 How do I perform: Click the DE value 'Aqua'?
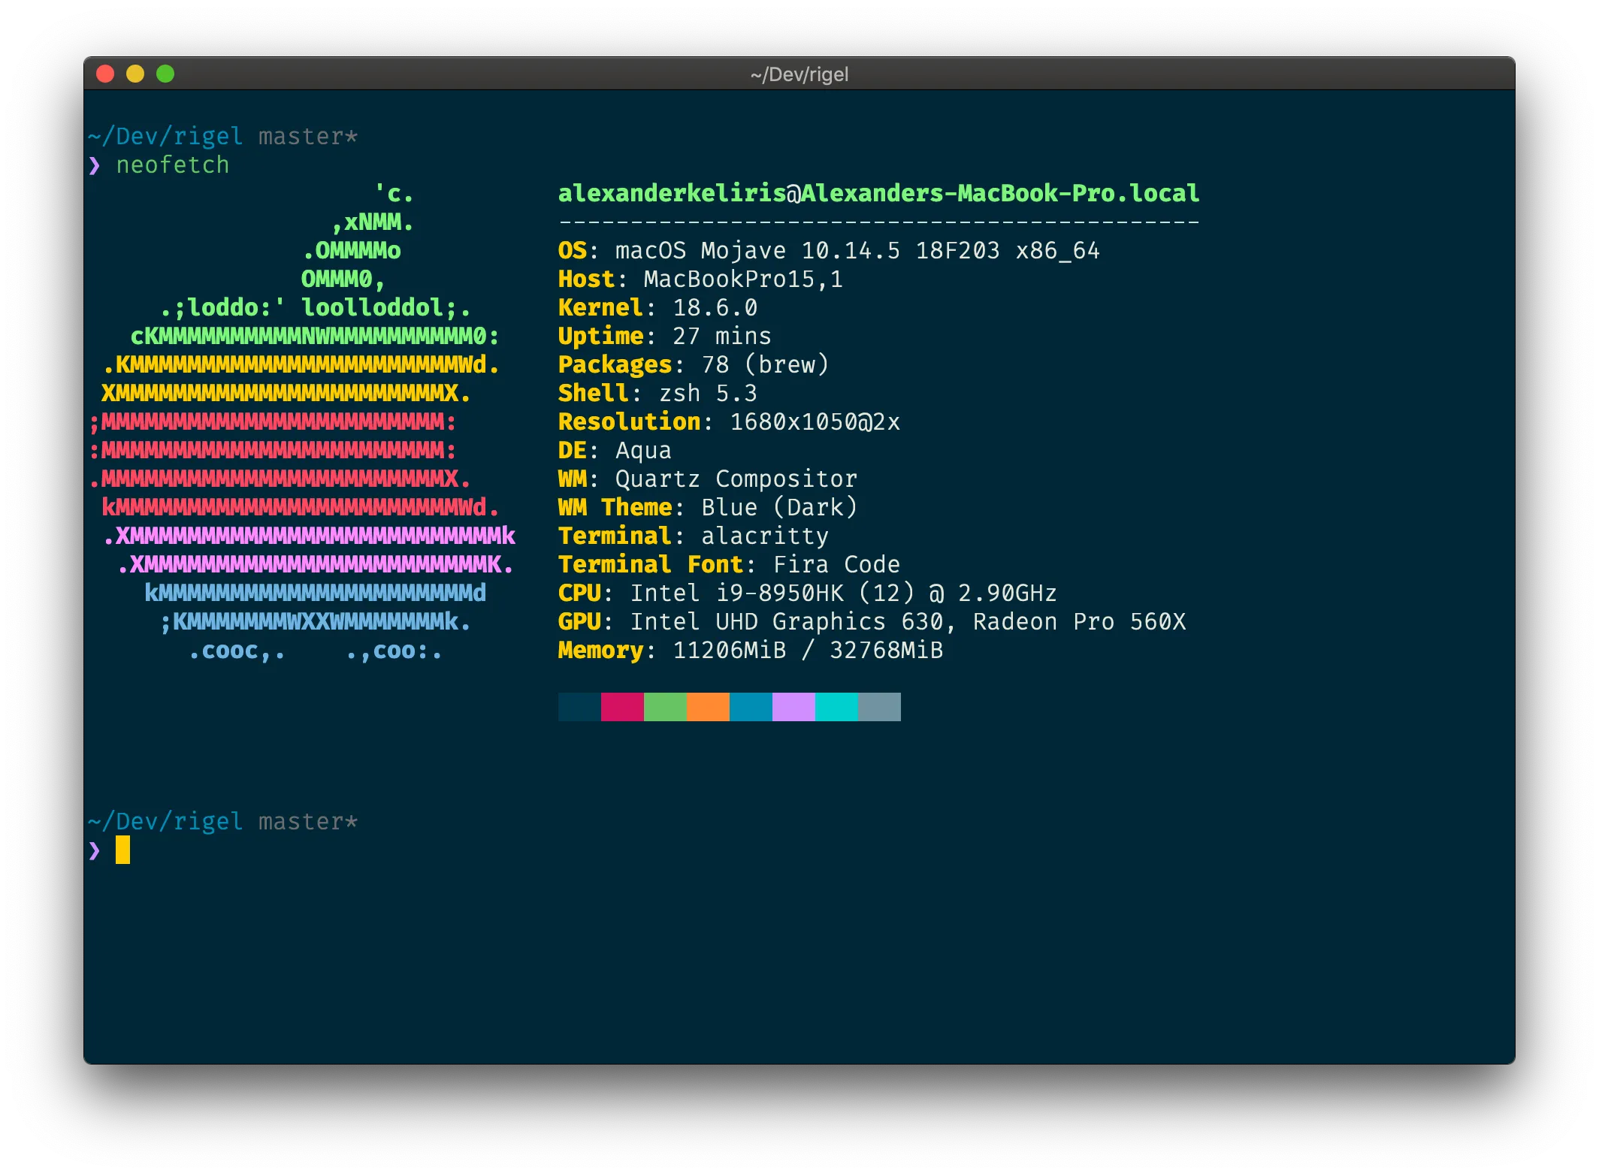click(643, 450)
